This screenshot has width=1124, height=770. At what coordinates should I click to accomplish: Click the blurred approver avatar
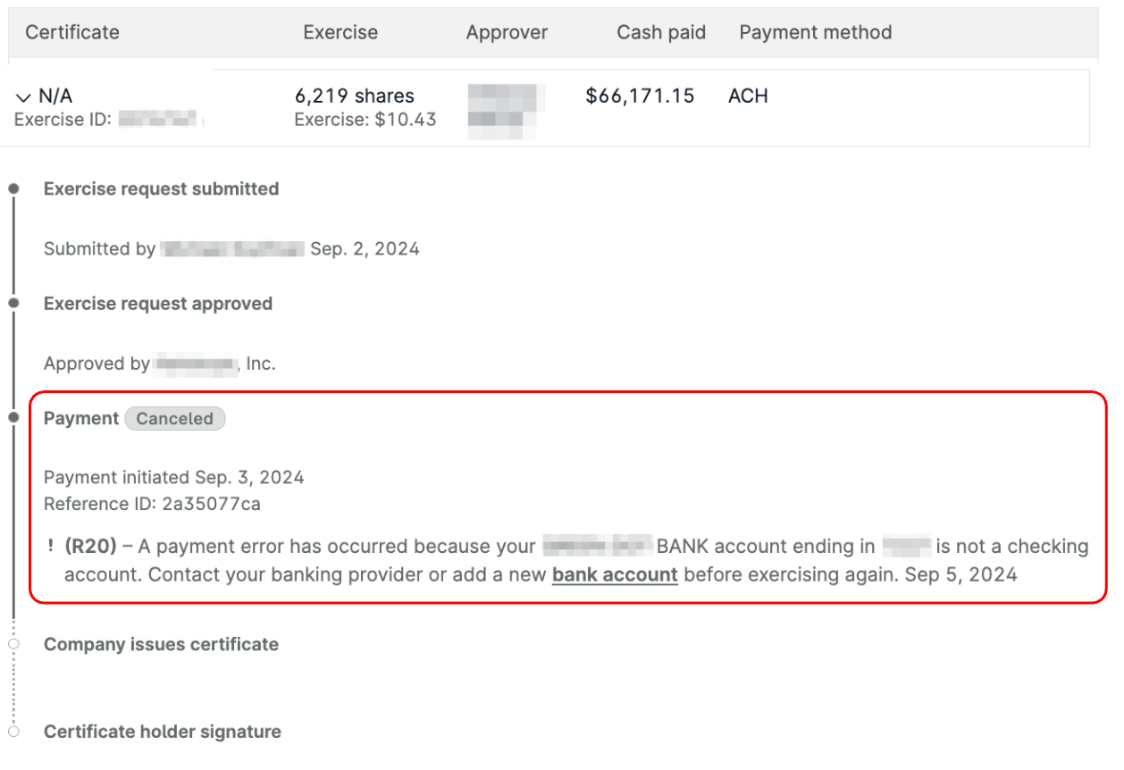(507, 111)
